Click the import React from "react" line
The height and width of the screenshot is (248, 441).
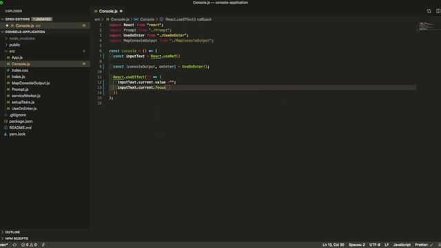tap(136, 25)
